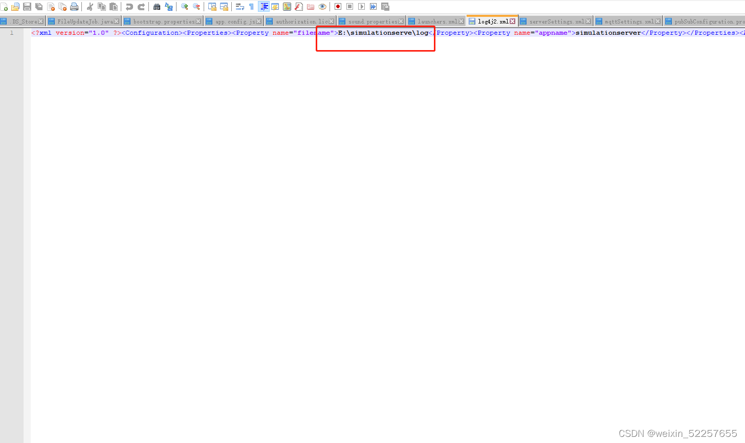Viewport: 745px width, 443px height.
Task: Toggle the indent guide icon
Action: click(x=264, y=7)
